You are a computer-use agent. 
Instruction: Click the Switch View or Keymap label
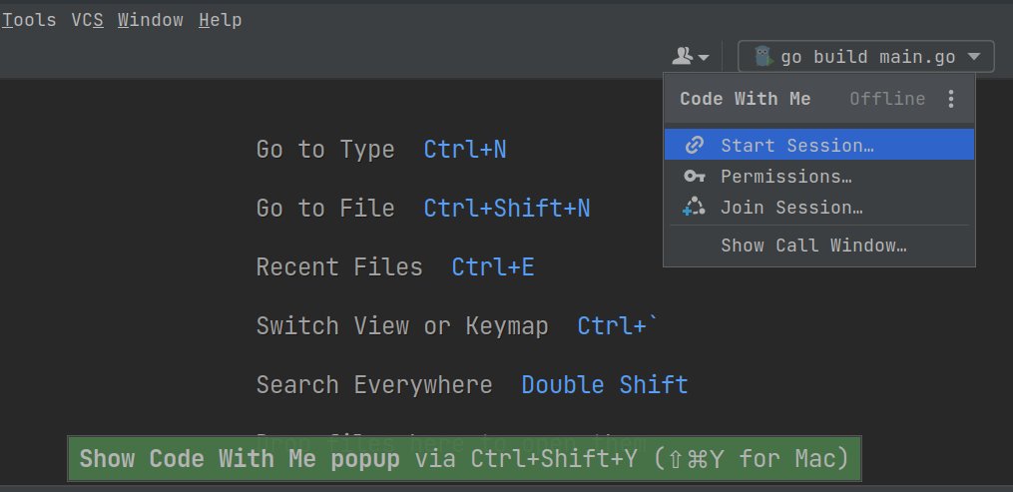click(x=402, y=325)
